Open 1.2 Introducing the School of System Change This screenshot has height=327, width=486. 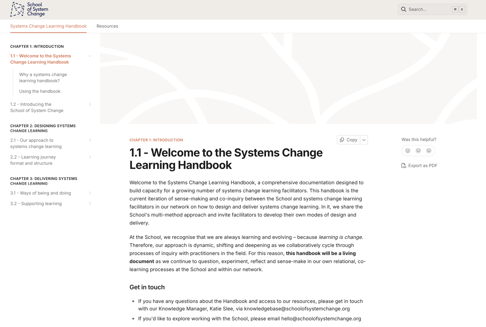pyautogui.click(x=37, y=107)
